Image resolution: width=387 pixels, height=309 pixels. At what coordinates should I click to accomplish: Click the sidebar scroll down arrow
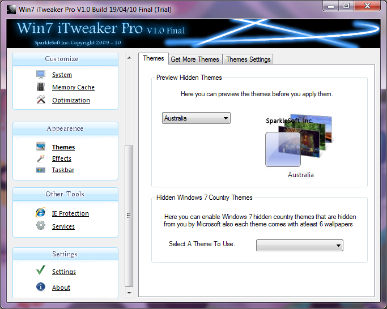click(x=129, y=293)
